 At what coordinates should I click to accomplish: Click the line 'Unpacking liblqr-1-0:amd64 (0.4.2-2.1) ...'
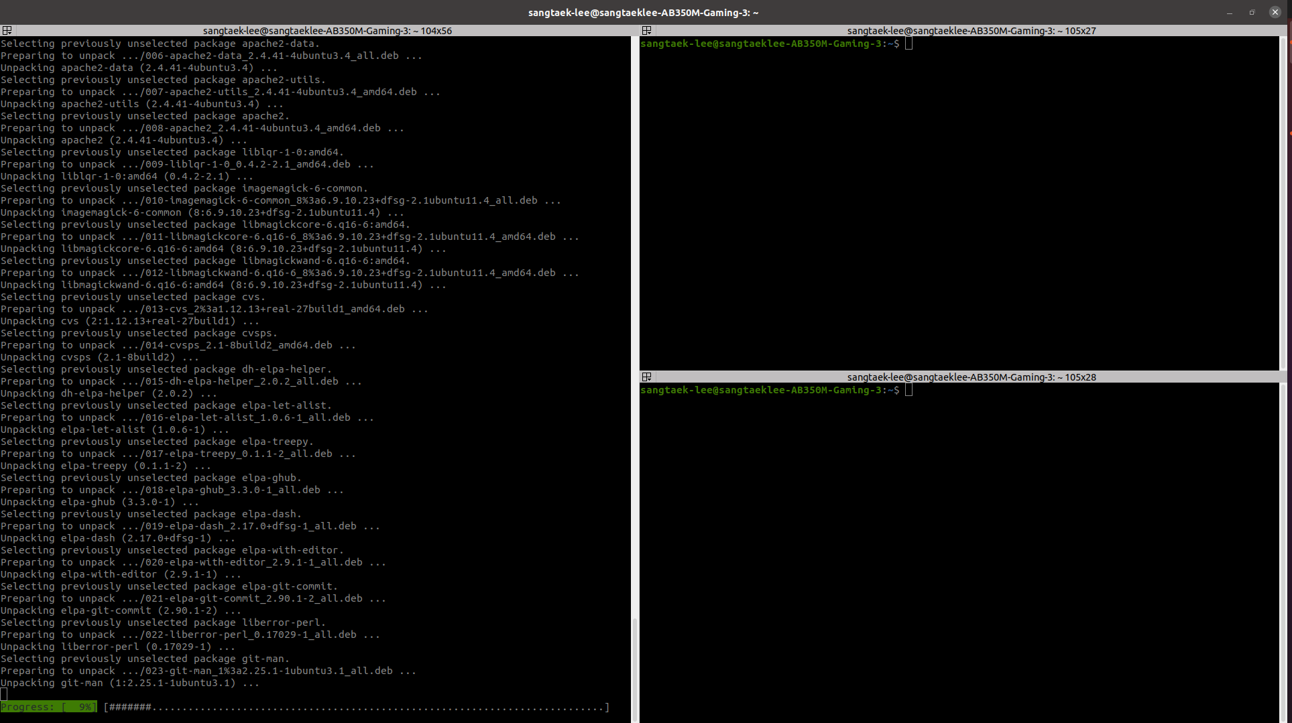[127, 176]
